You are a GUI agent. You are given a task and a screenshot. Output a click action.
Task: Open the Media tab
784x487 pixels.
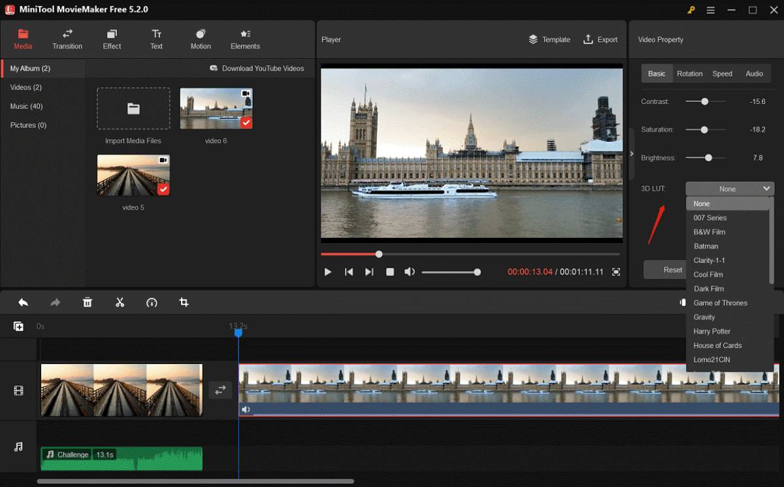23,39
